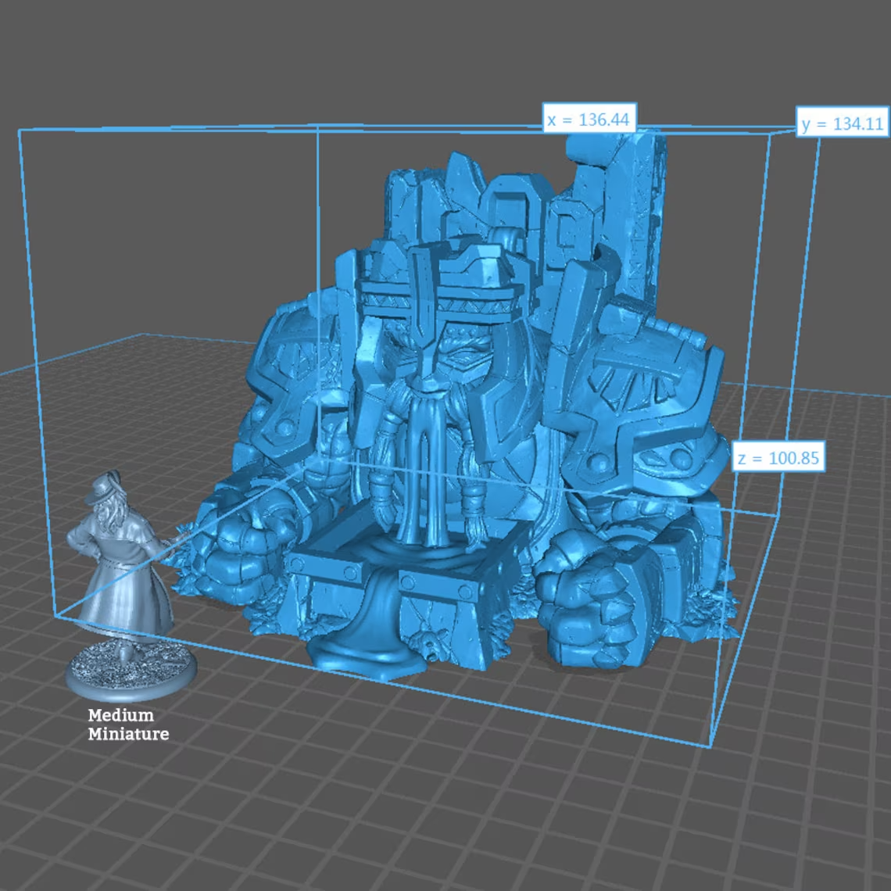Click the bounding box bottom-right corner
The width and height of the screenshot is (891, 891).
[710, 746]
